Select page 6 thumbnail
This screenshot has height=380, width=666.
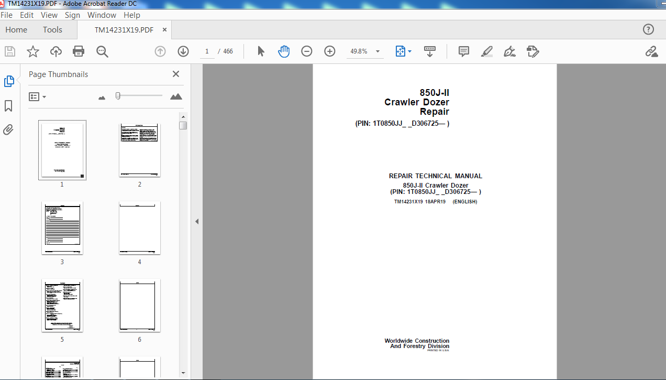click(x=139, y=306)
